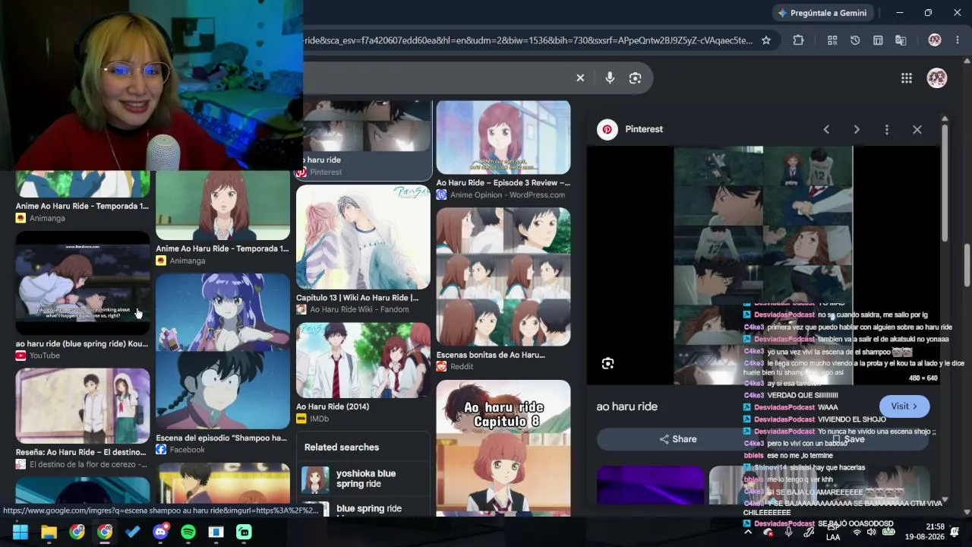972x547 pixels.
Task: Open the translate extension icon
Action: click(901, 40)
